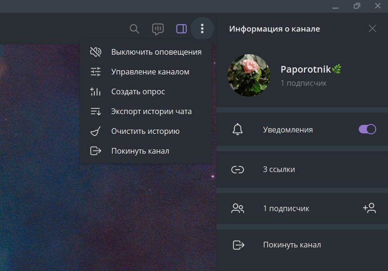Click the sliders manage channel icon

point(96,72)
